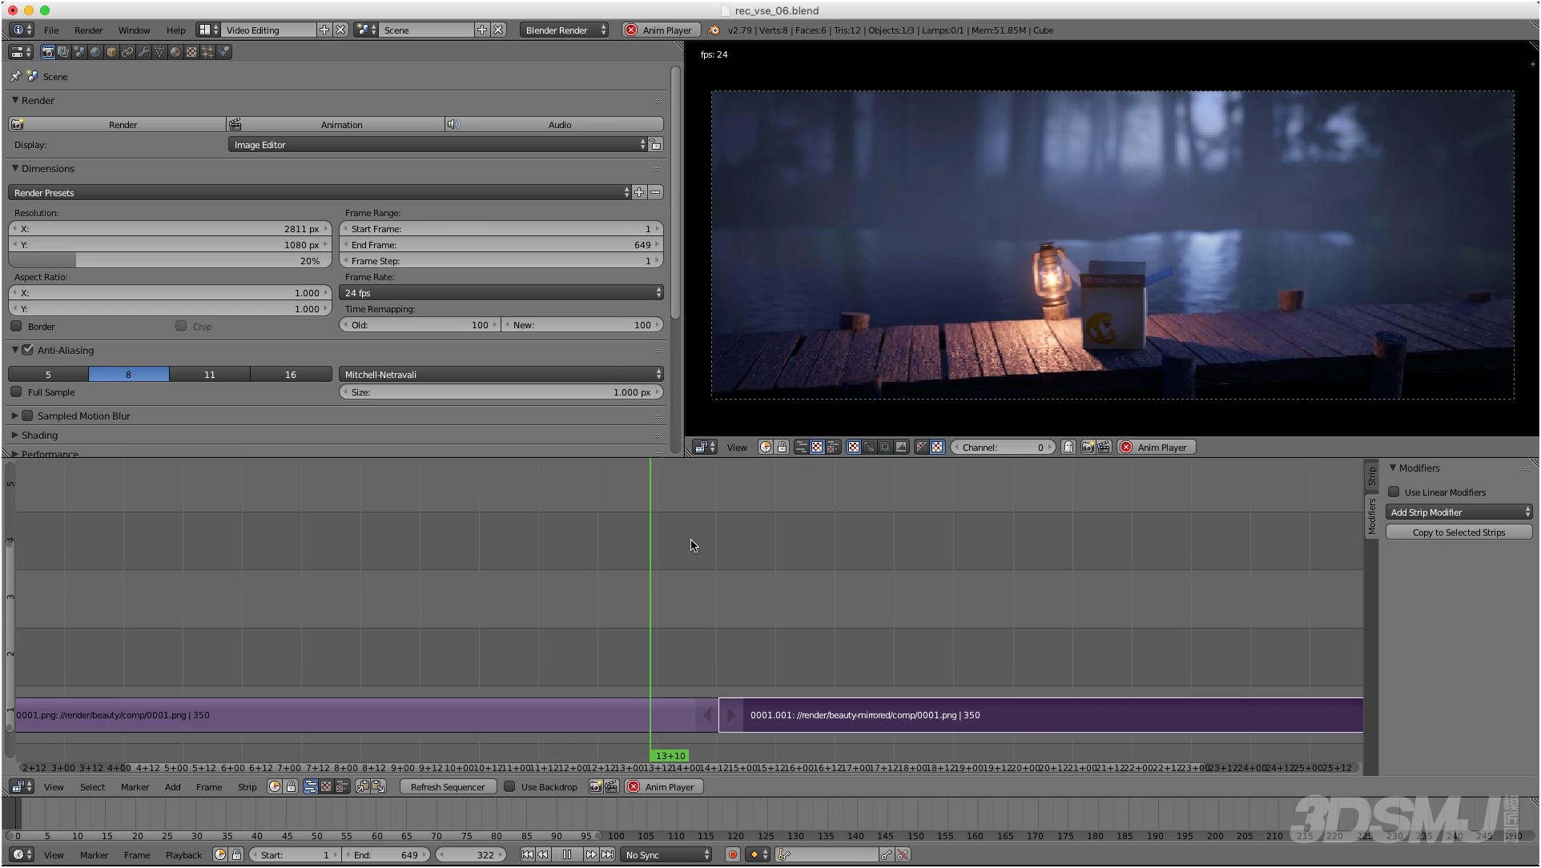Enable the Crop checkbox
This screenshot has width=1541, height=868.
(x=181, y=326)
